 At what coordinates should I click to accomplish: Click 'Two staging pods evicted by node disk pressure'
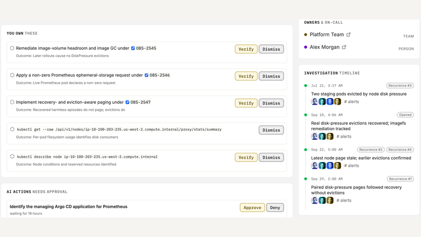pyautogui.click(x=359, y=94)
